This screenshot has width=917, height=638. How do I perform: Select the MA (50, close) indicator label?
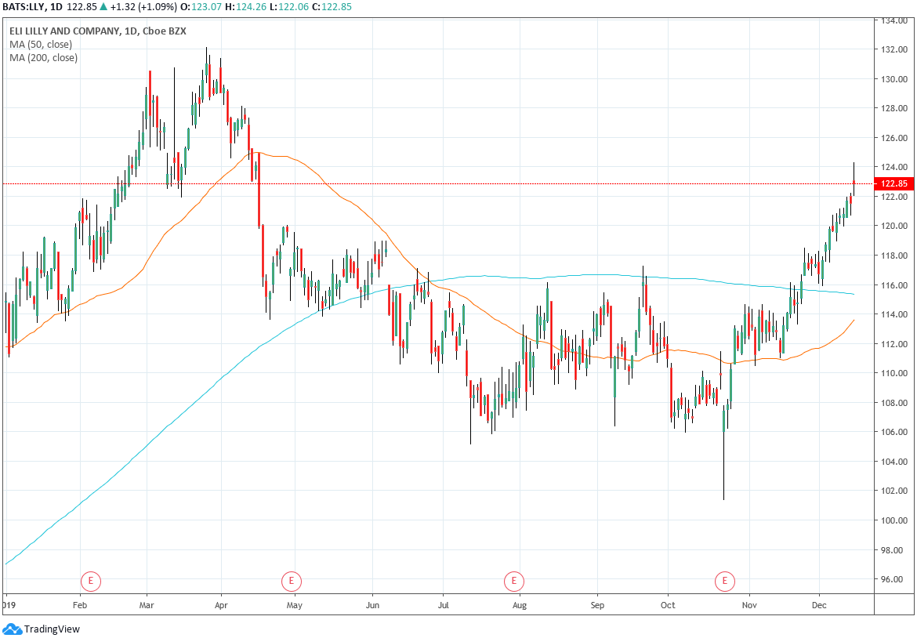coord(41,45)
